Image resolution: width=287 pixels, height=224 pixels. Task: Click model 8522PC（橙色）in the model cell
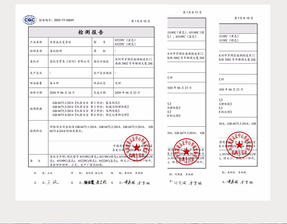tap(125, 44)
